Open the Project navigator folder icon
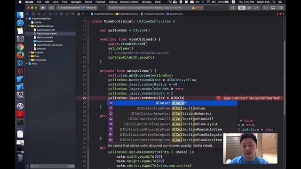 [x=28, y=14]
